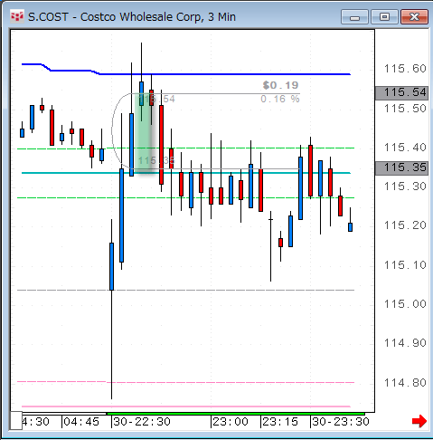Click the green shaded measurement region
The height and width of the screenshot is (440, 433).
tap(145, 133)
